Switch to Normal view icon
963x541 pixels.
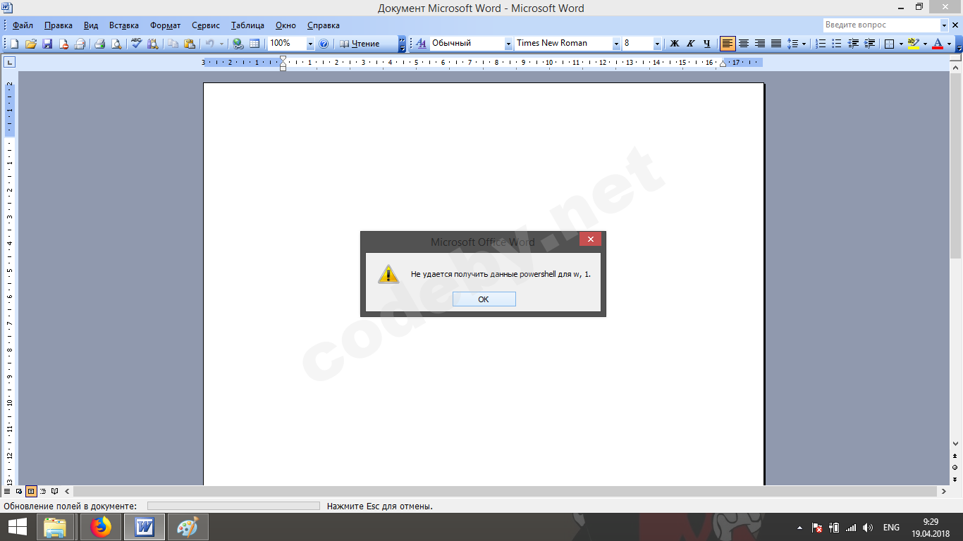click(x=7, y=491)
